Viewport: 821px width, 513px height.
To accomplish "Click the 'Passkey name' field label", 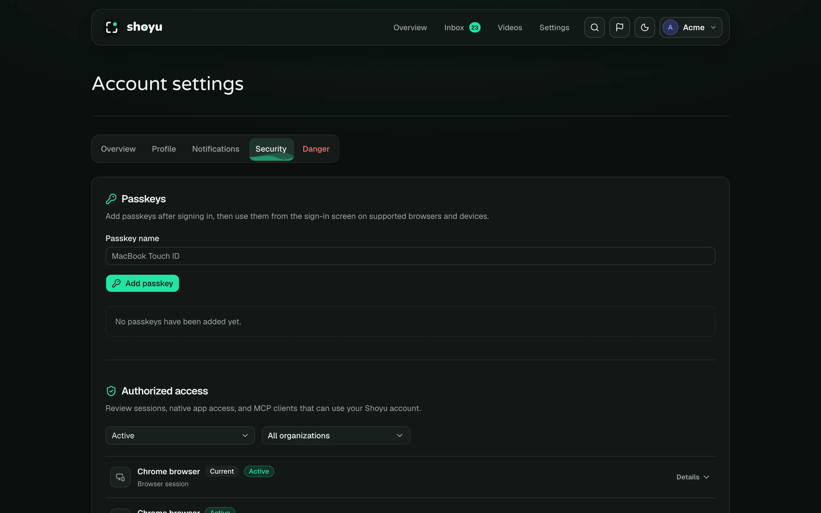I will click(132, 239).
